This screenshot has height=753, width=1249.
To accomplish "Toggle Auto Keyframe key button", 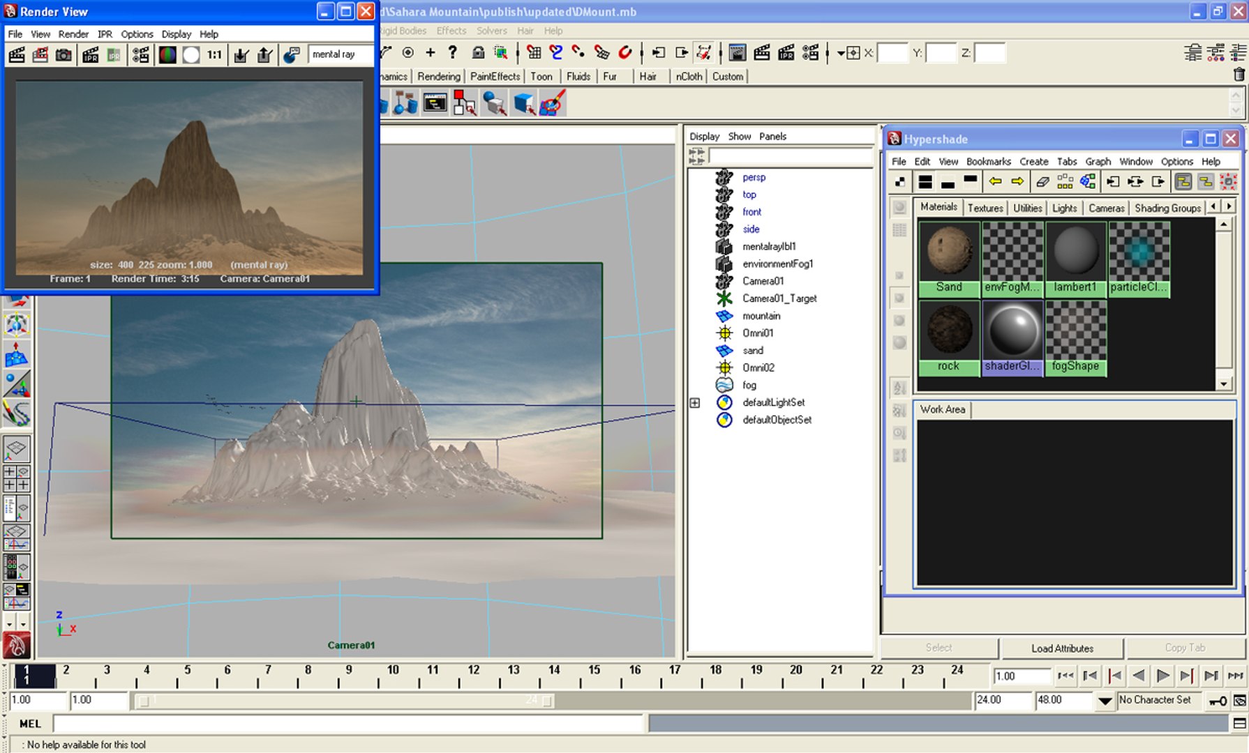I will 1218,701.
